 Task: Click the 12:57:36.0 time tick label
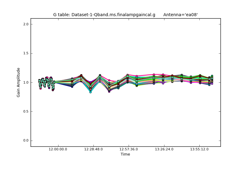click(129, 149)
